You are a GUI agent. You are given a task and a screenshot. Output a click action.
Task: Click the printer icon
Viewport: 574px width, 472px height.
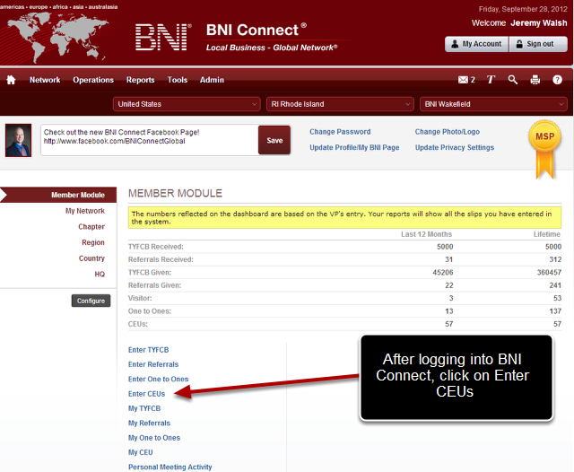click(535, 80)
